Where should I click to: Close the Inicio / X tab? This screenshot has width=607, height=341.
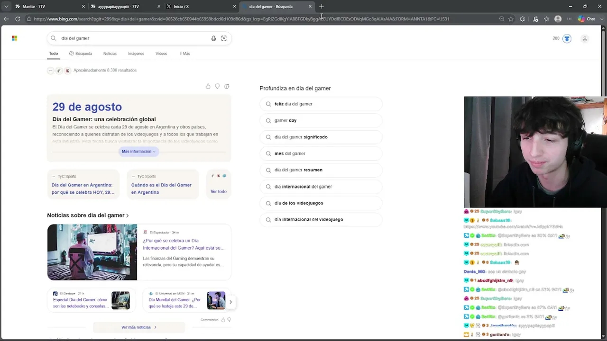click(234, 7)
